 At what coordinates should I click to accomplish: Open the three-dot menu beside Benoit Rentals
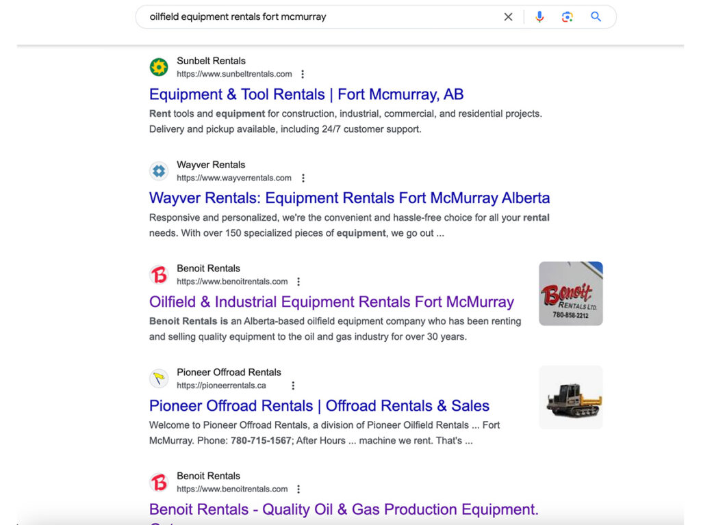[x=298, y=281]
